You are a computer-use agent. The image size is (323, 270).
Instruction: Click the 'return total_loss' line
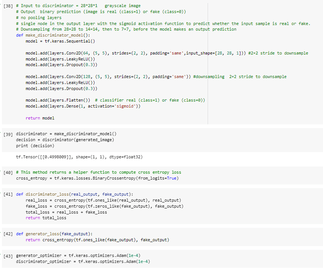tap(46, 218)
